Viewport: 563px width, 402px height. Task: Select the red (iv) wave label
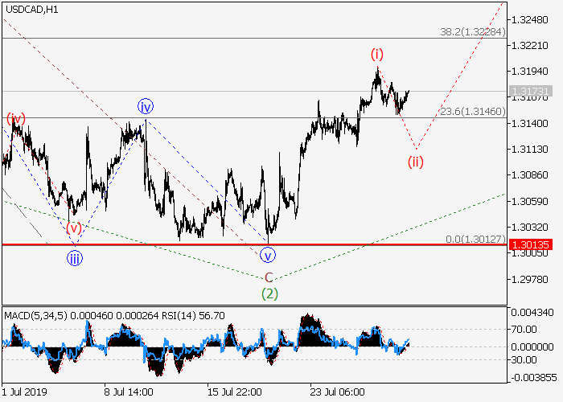coord(16,119)
